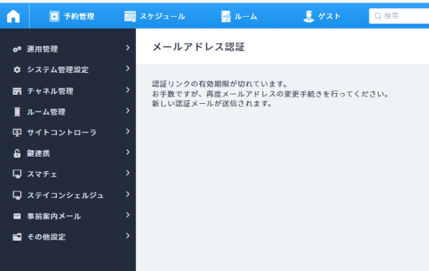Viewport: 429px width, 271px height.
Task: Expand the 運用管理 chevron arrow
Action: coord(127,48)
